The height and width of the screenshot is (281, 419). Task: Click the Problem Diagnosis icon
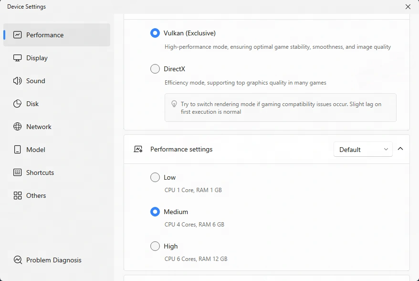coord(18,260)
